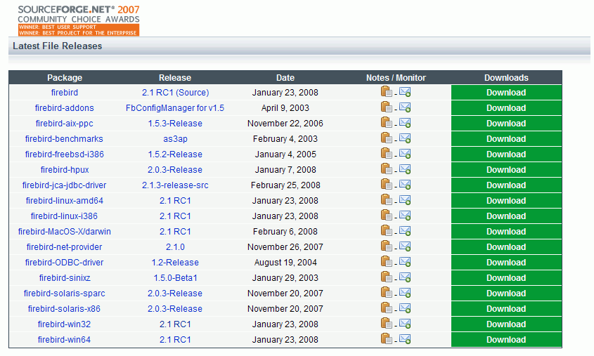Monitor firebird-freebsd-i386 envelope icon
This screenshot has height=356, width=594.
[405, 154]
